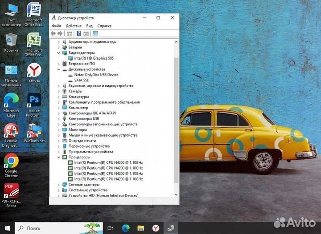Open the Yandex browser desktop icon
321x234 pixels.
[34, 73]
